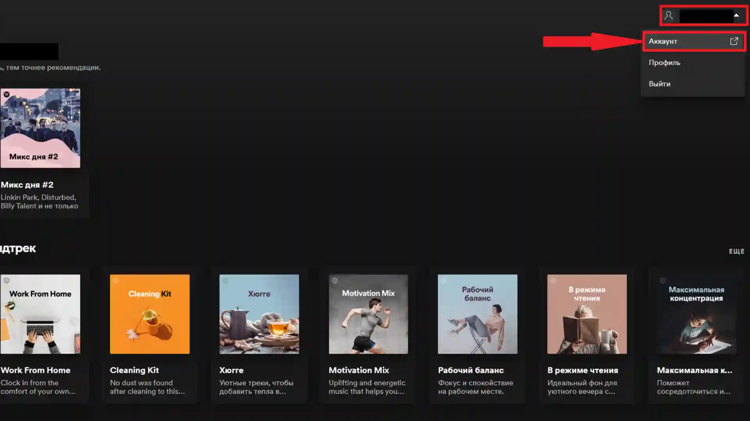
Task: Select the Хюгге playlist cover
Action: (x=259, y=314)
